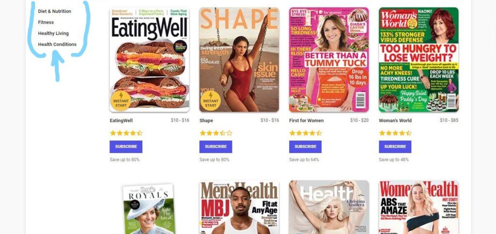Select the Fitness category
Image resolution: width=496 pixels, height=234 pixels.
(46, 22)
